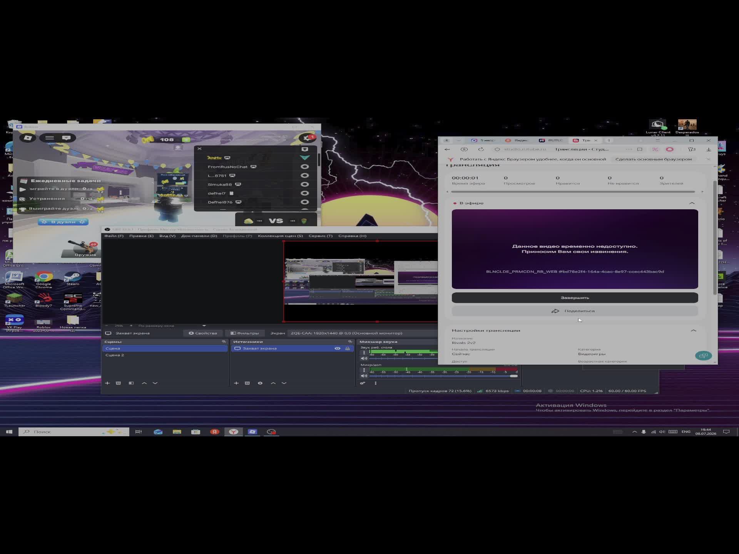This screenshot has width=739, height=554.
Task: Click В дуэли button in Roblox
Action: pos(63,222)
